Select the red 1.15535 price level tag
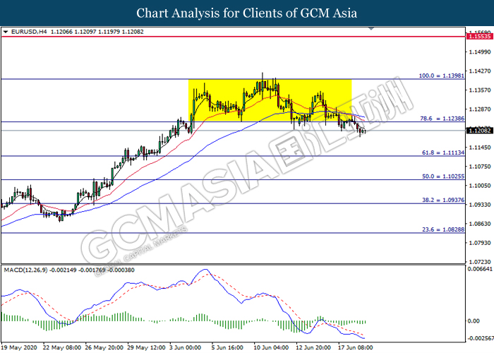The width and height of the screenshot is (494, 353). coord(479,37)
